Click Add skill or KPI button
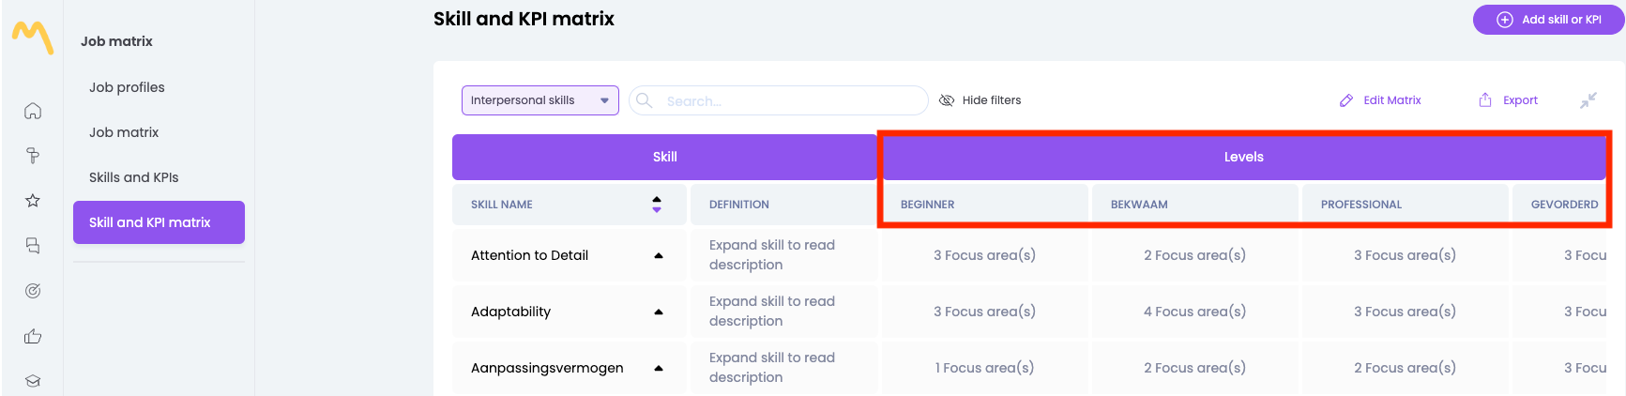Screen dimensions: 1626x396 pos(1548,20)
